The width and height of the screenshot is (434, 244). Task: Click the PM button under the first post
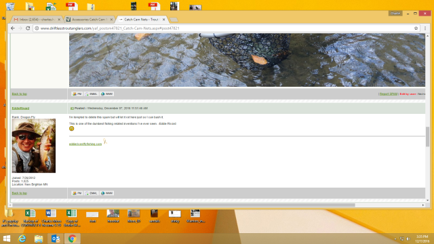coord(77,94)
